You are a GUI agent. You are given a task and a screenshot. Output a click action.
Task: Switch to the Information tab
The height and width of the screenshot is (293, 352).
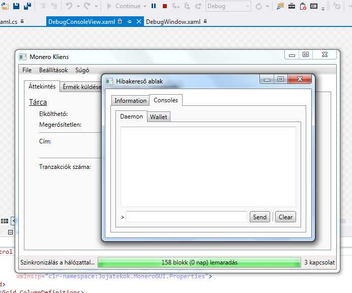click(x=130, y=101)
